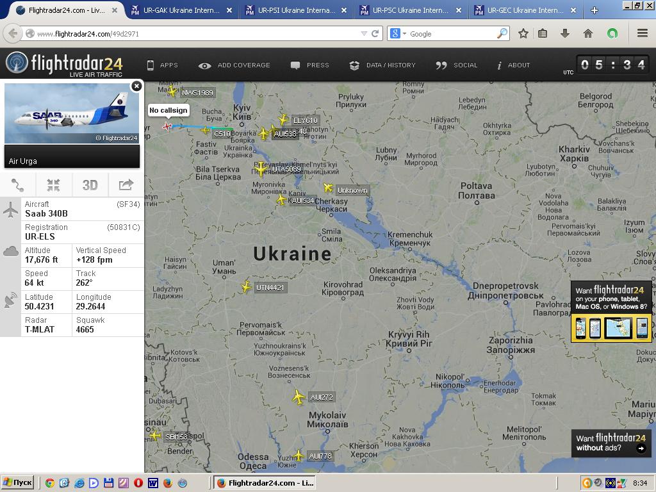Open the Data / History menu

tap(382, 65)
